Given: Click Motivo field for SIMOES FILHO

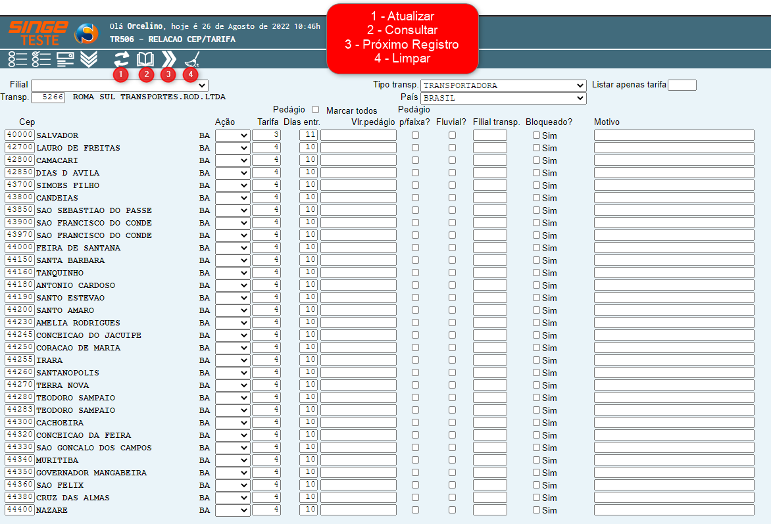Looking at the screenshot, I should tap(674, 185).
